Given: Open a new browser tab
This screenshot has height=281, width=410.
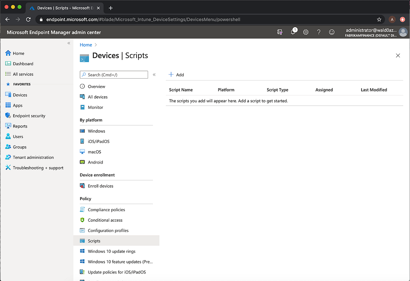Looking at the screenshot, I should click(111, 8).
